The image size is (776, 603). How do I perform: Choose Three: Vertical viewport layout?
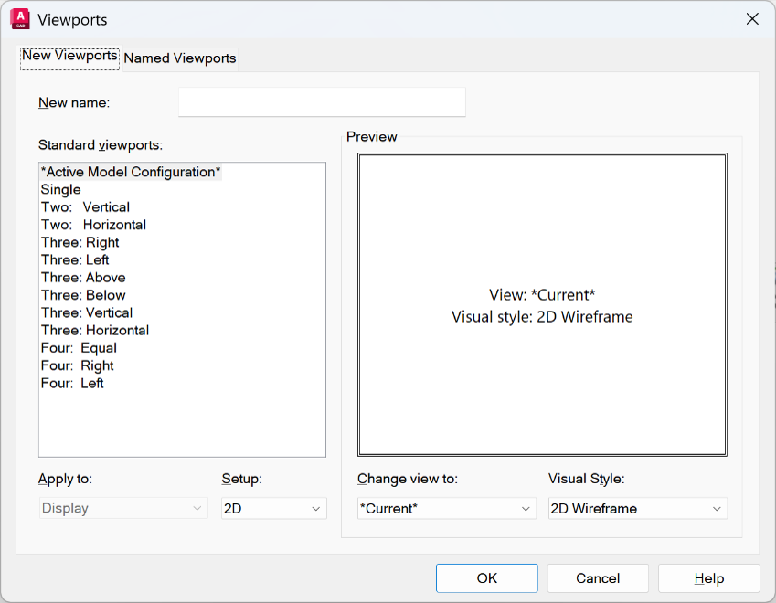coord(87,312)
